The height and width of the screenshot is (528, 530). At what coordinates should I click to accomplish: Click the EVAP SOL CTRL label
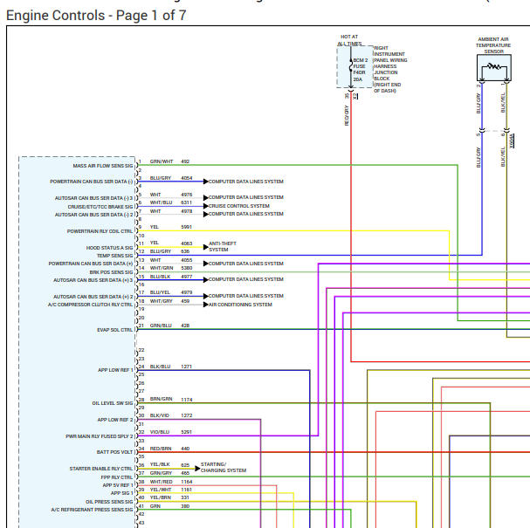click(115, 330)
